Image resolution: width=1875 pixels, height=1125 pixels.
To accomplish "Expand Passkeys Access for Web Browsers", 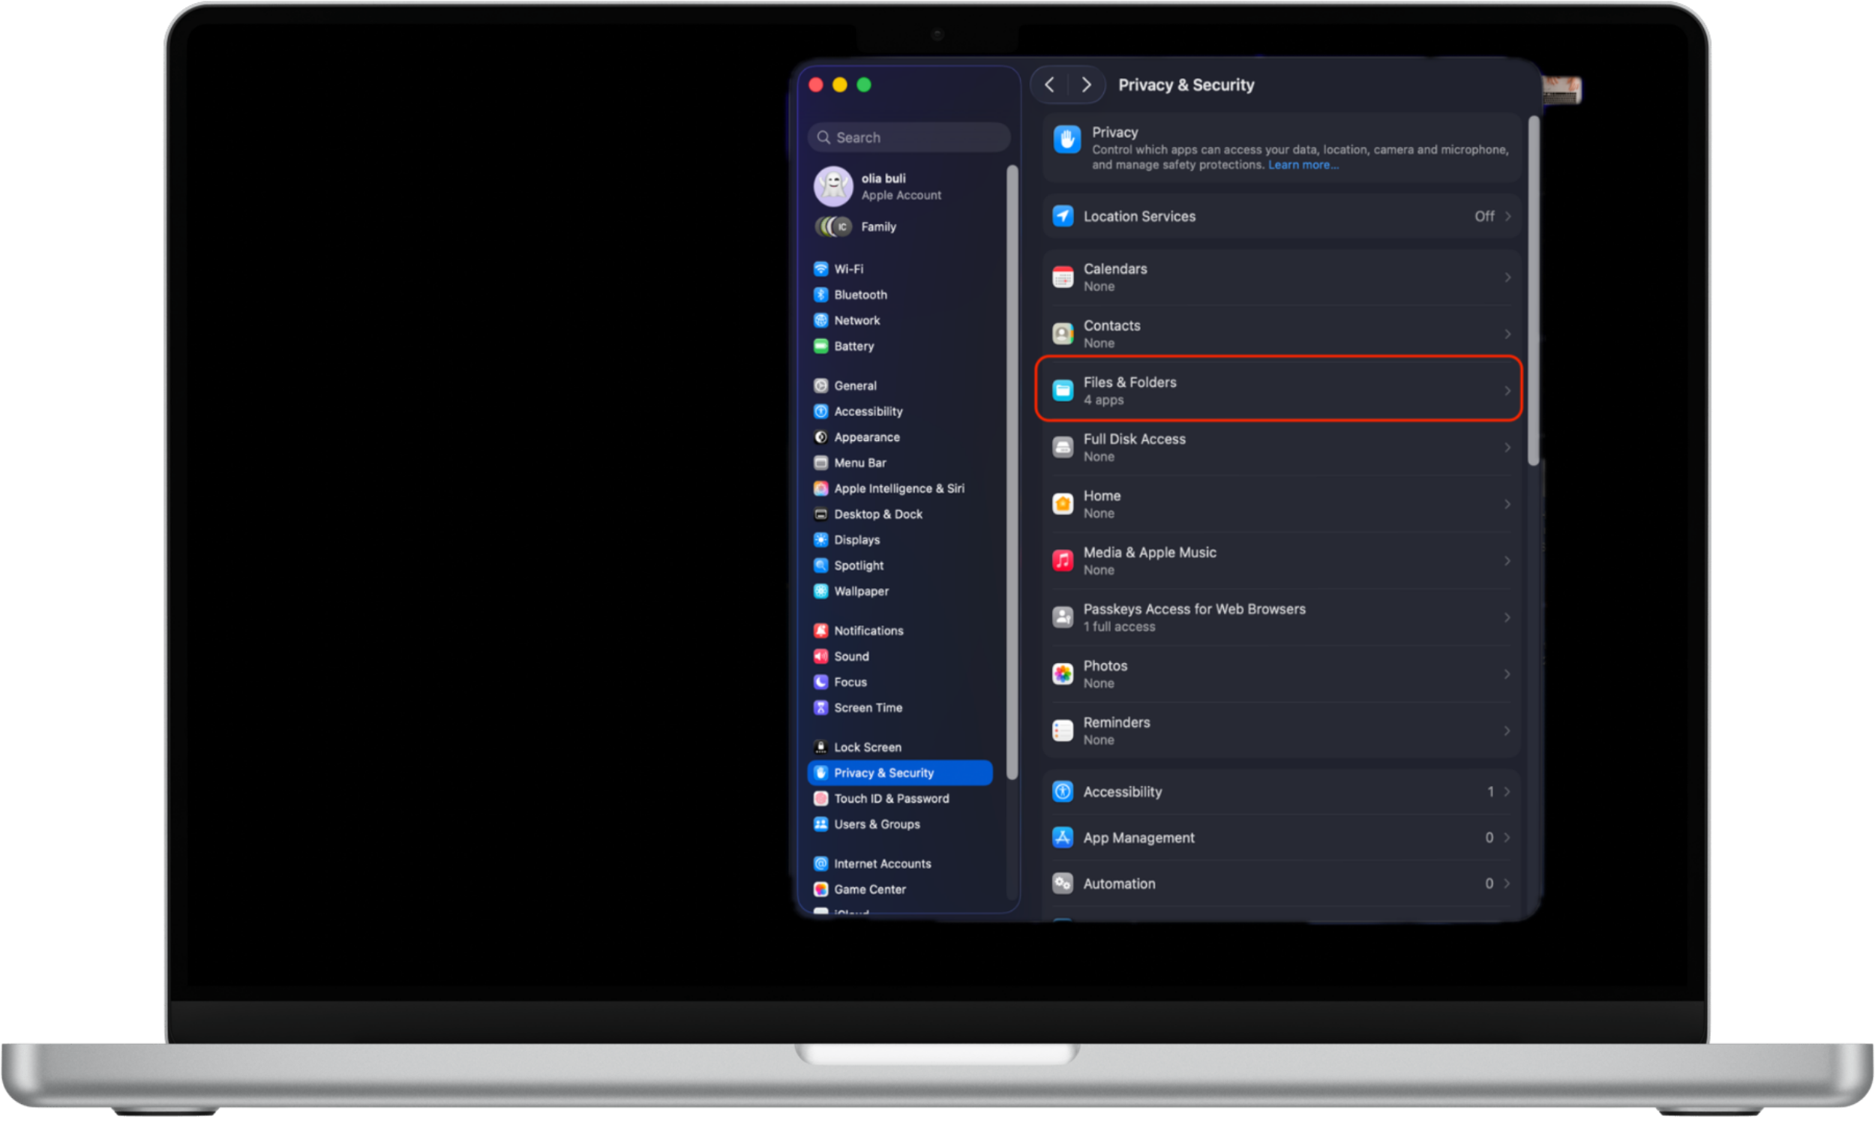I will (1507, 617).
